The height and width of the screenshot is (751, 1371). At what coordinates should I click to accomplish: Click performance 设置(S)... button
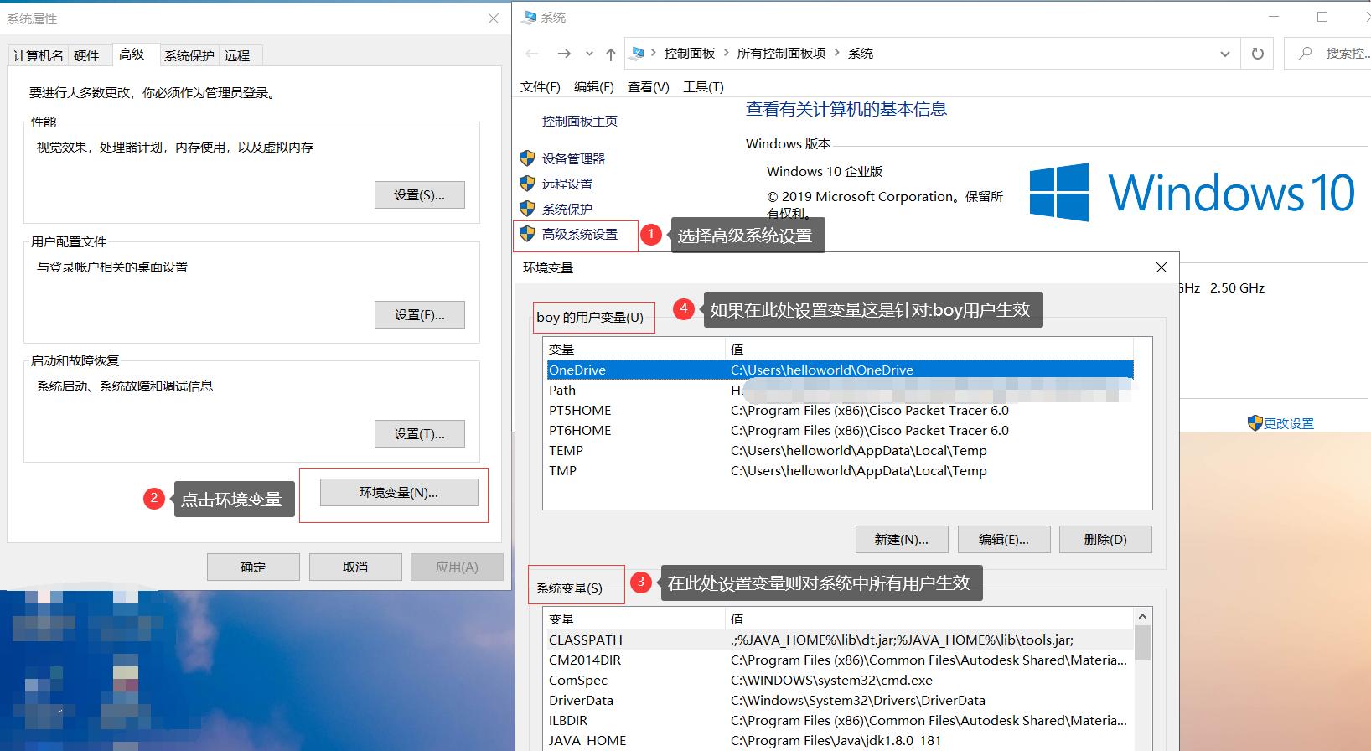(419, 195)
